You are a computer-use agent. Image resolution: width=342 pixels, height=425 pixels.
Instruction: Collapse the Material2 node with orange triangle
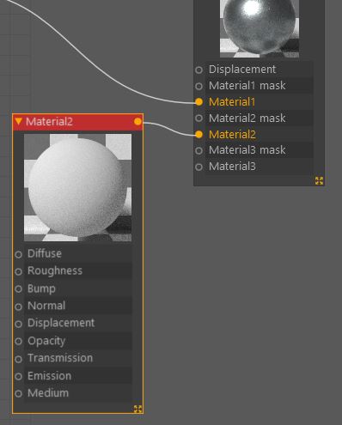[x=18, y=121]
